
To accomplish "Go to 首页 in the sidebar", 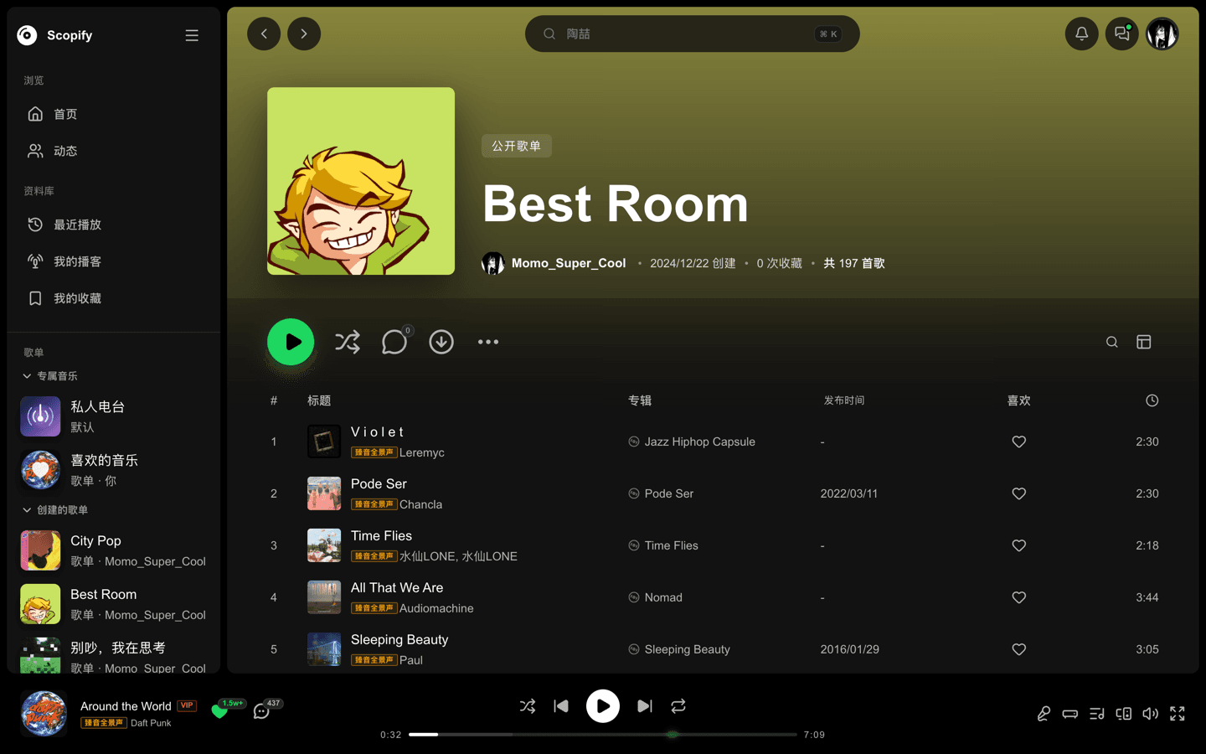I will coord(113,114).
